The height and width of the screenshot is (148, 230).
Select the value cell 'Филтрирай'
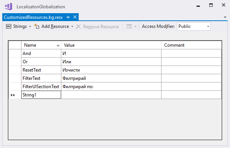(x=111, y=78)
